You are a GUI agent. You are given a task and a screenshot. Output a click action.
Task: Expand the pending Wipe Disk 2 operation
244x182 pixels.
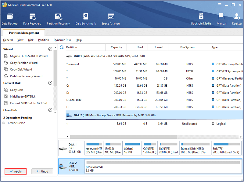pyautogui.click(x=4, y=123)
